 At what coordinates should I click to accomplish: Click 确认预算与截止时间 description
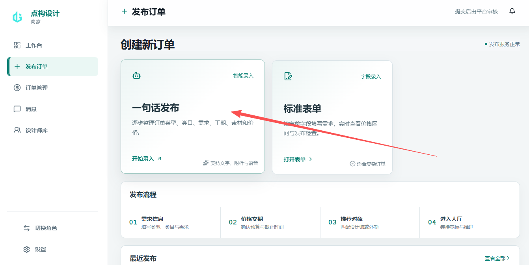point(262,227)
